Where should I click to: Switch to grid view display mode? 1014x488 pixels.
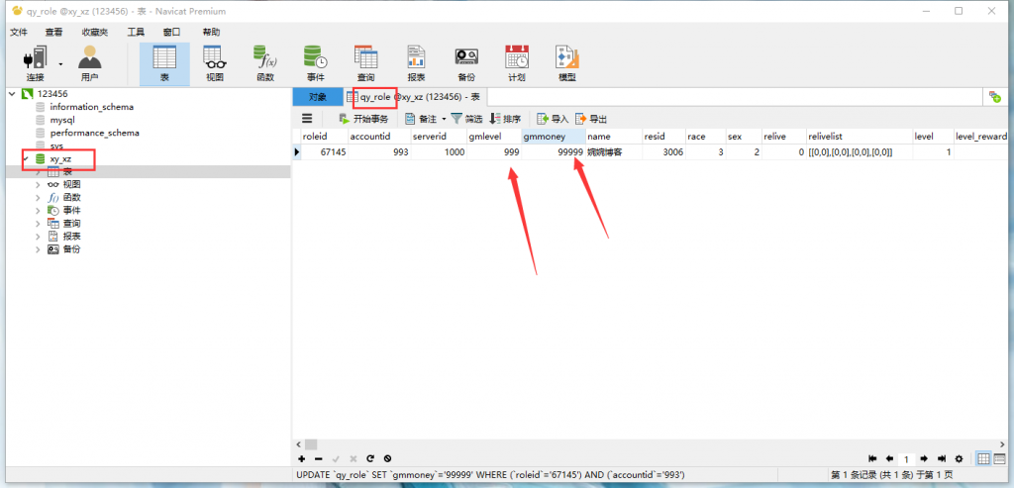coord(983,459)
